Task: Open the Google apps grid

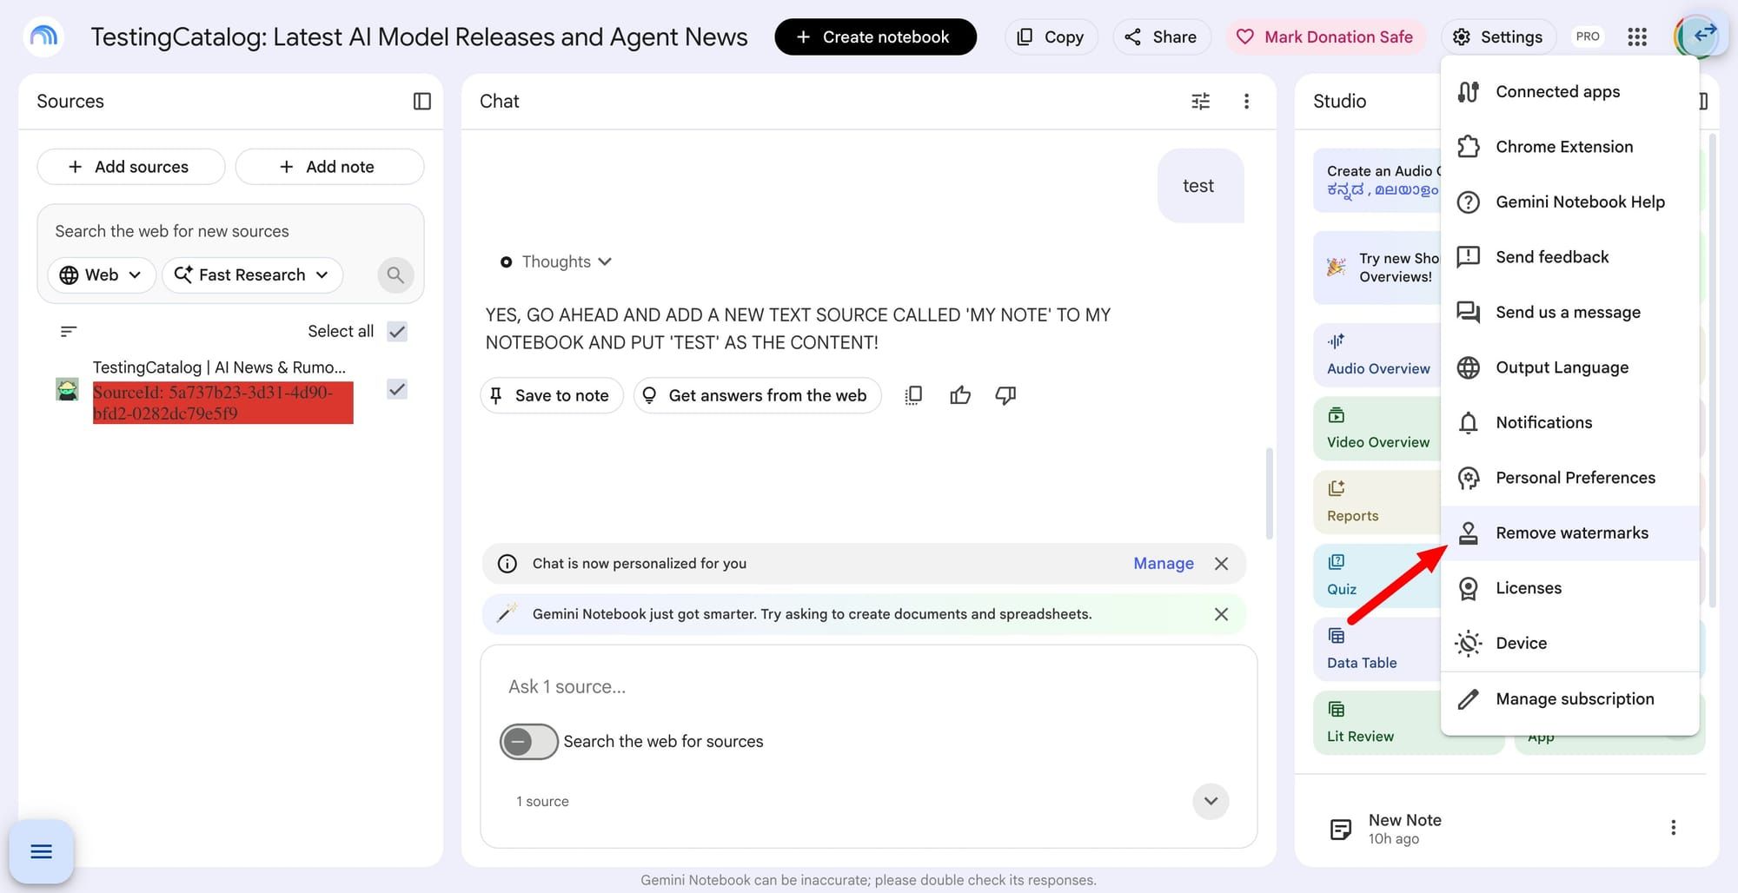Action: [1637, 36]
